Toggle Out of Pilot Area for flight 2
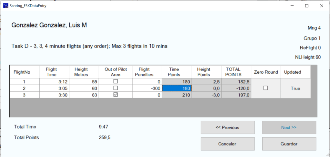This screenshot has height=157, width=330. point(115,88)
